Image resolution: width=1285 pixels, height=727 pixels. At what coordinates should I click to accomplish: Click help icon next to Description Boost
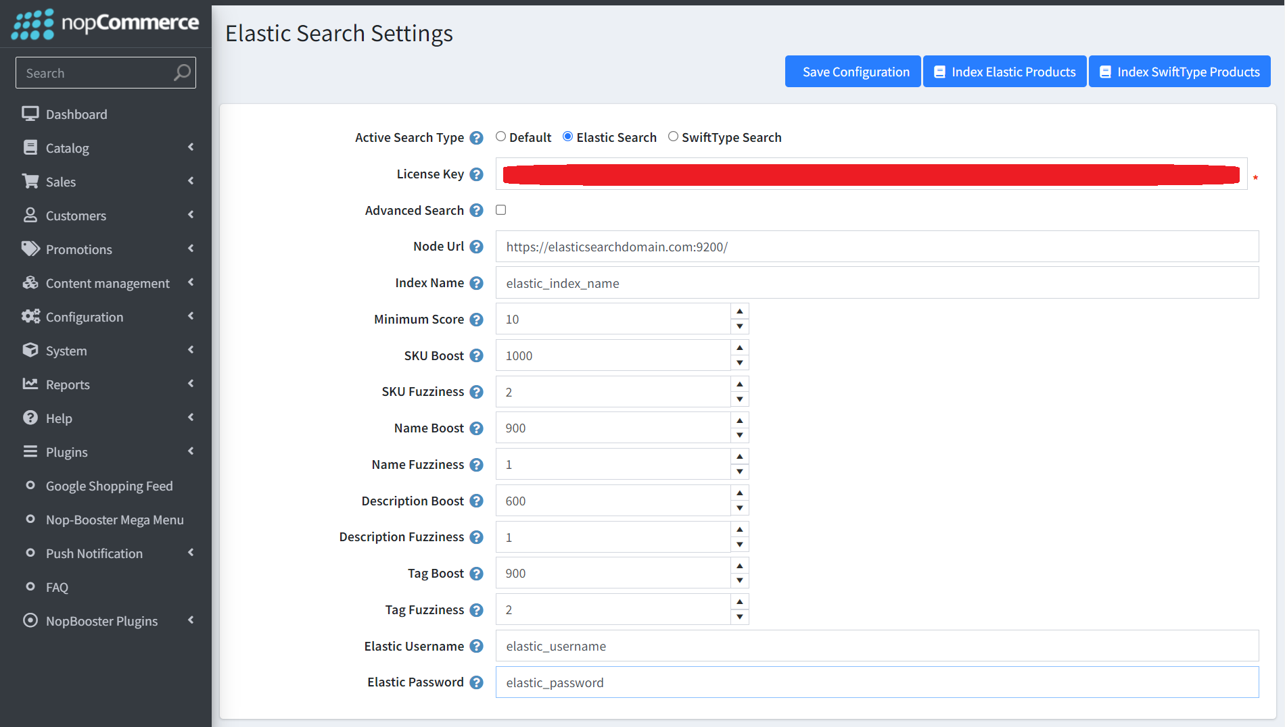[476, 501]
